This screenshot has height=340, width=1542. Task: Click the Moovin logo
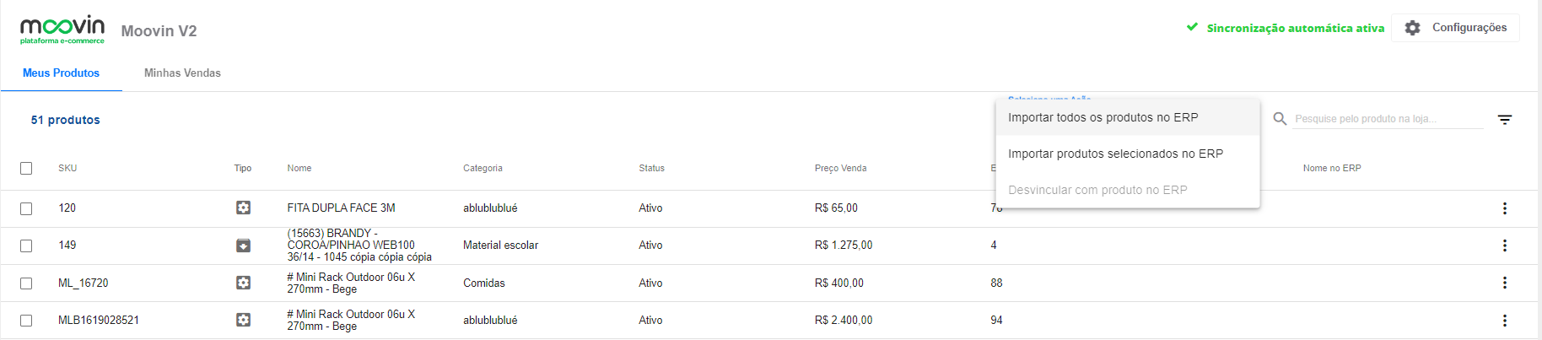[x=62, y=30]
